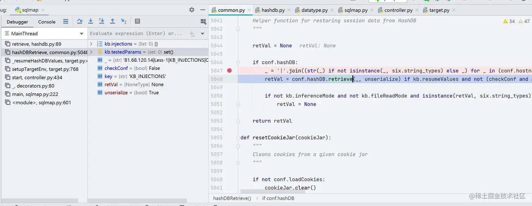Switch to the common.py editor tab
The image size is (532, 206).
[x=231, y=10]
